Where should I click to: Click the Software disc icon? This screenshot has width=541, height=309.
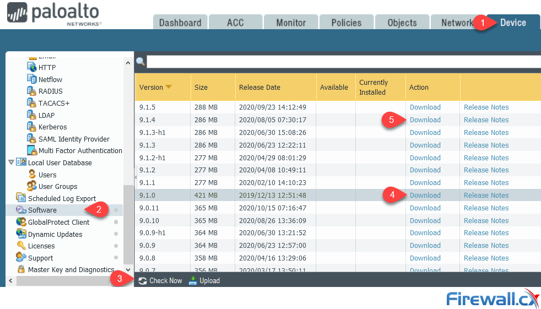click(21, 210)
